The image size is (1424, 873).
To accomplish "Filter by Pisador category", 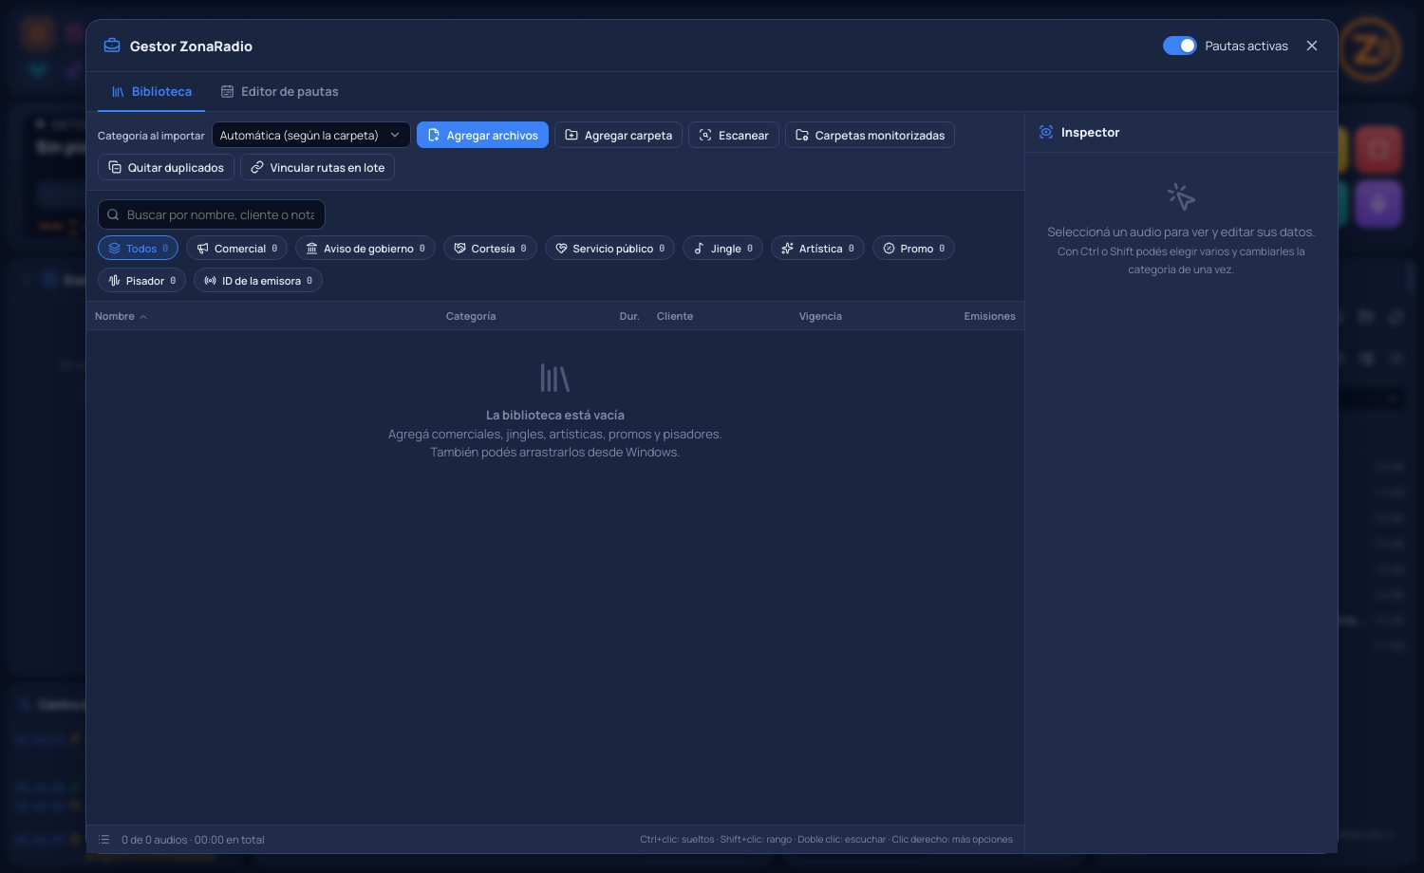I will (x=141, y=280).
